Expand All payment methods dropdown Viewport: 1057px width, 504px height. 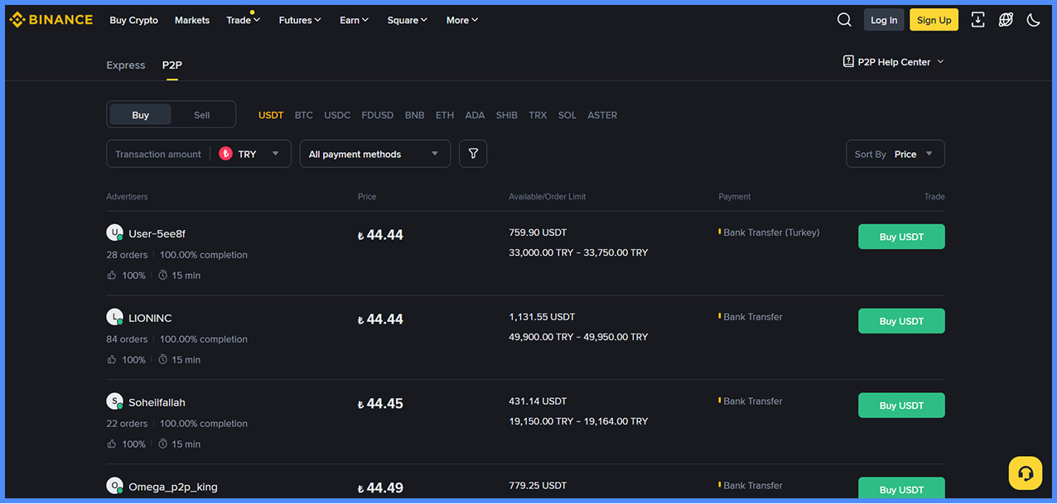point(374,154)
